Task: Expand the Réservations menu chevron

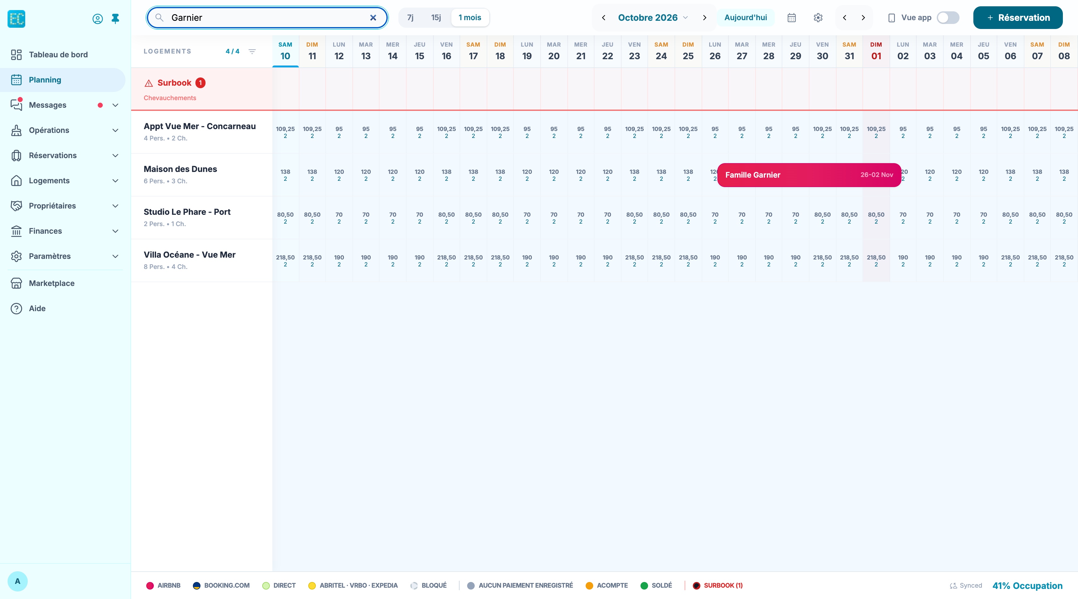Action: tap(115, 156)
